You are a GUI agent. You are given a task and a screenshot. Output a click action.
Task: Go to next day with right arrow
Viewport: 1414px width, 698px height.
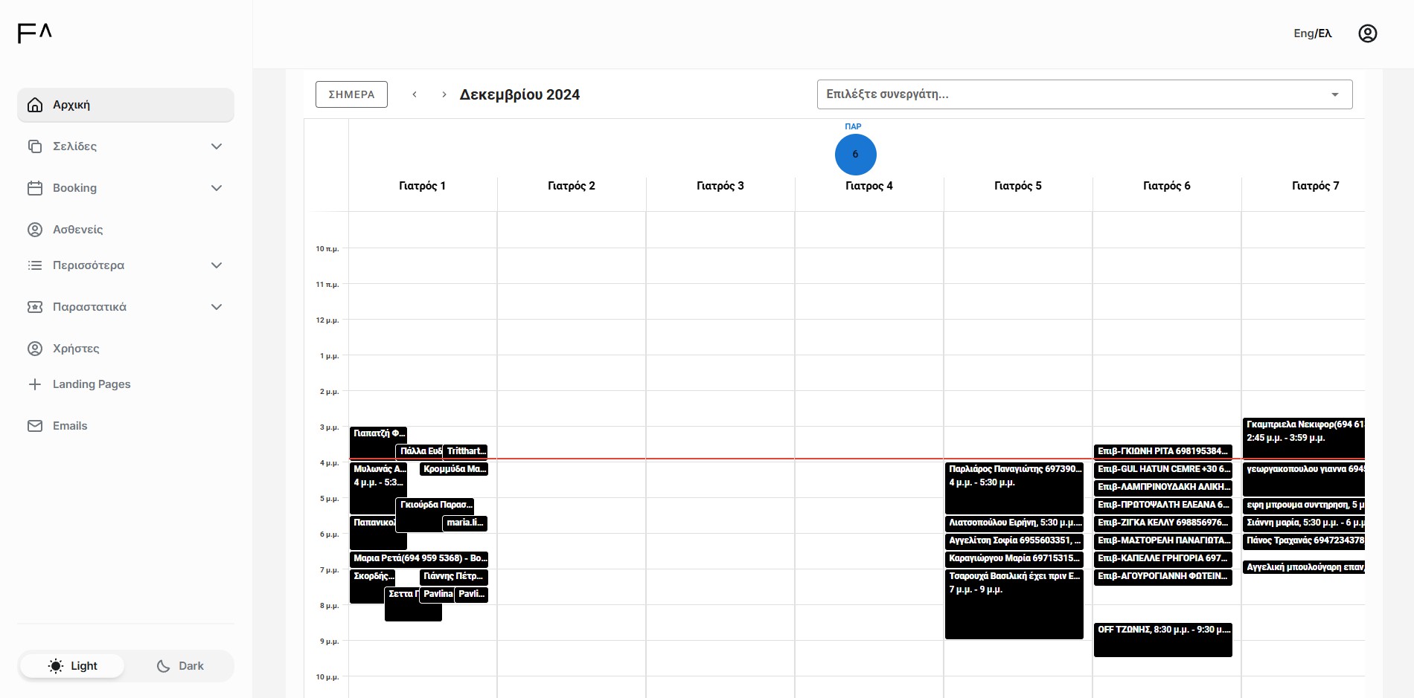(444, 94)
